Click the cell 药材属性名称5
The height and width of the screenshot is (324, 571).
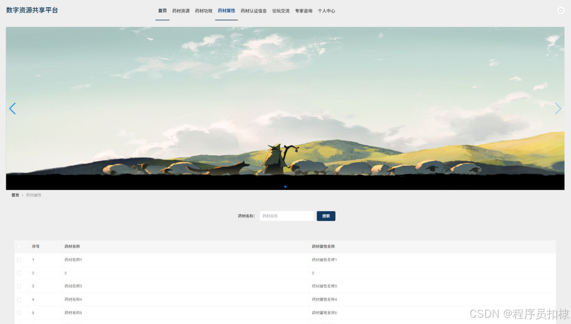[325, 313]
